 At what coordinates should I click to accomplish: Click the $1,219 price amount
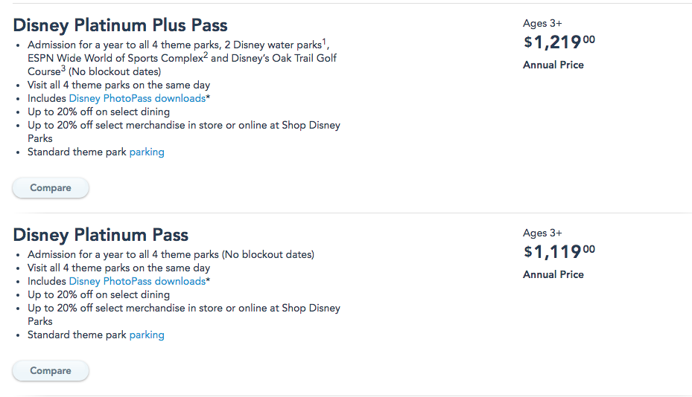tap(559, 42)
